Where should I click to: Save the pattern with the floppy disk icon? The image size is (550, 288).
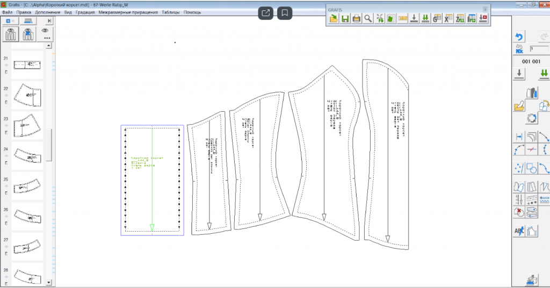[345, 19]
